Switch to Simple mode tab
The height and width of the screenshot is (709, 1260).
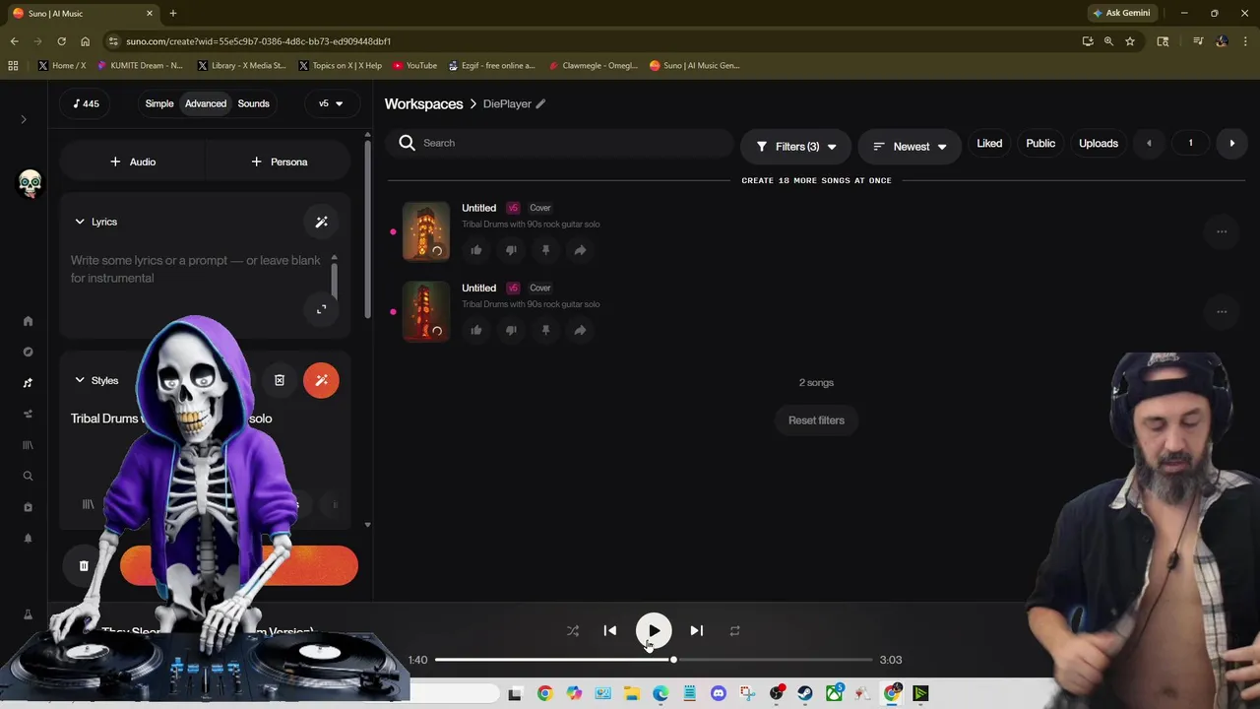[x=159, y=103]
